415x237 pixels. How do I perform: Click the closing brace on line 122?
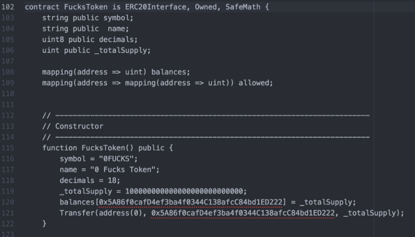[x=44, y=223]
